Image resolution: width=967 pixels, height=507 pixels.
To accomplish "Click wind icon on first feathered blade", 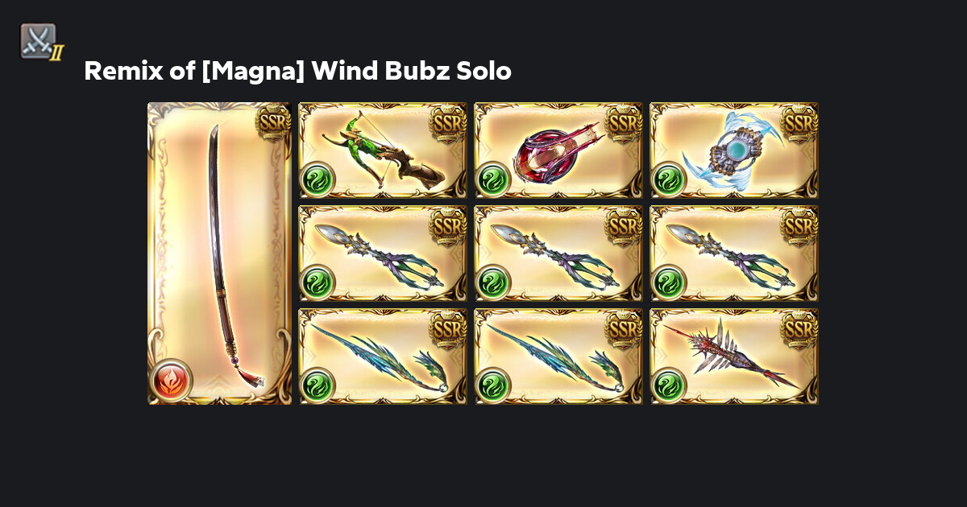I will coord(317,385).
